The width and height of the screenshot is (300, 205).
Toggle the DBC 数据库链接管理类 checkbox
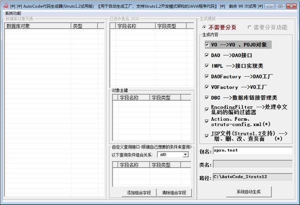pyautogui.click(x=206, y=98)
